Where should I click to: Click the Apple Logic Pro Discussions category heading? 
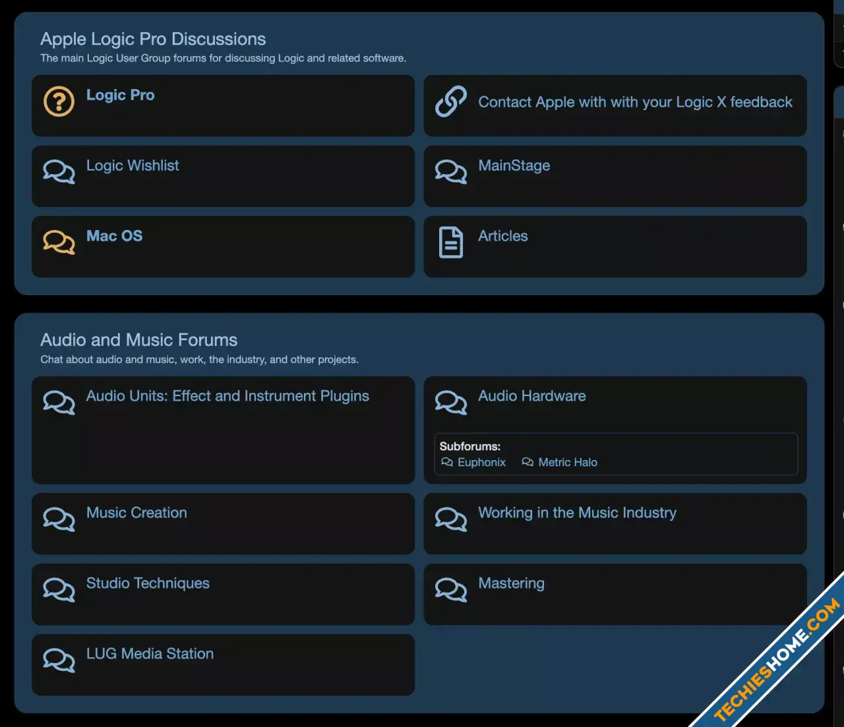click(153, 39)
